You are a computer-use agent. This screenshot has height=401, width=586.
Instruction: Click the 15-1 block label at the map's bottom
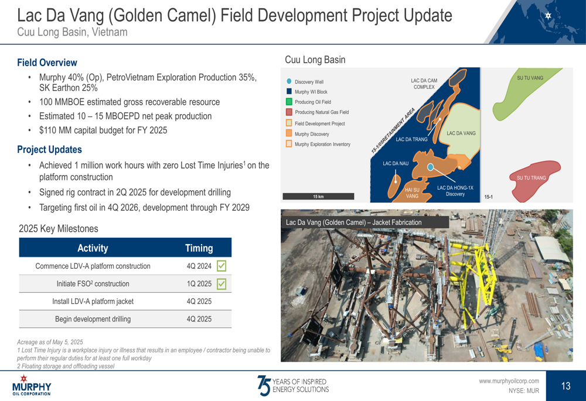coord(489,197)
